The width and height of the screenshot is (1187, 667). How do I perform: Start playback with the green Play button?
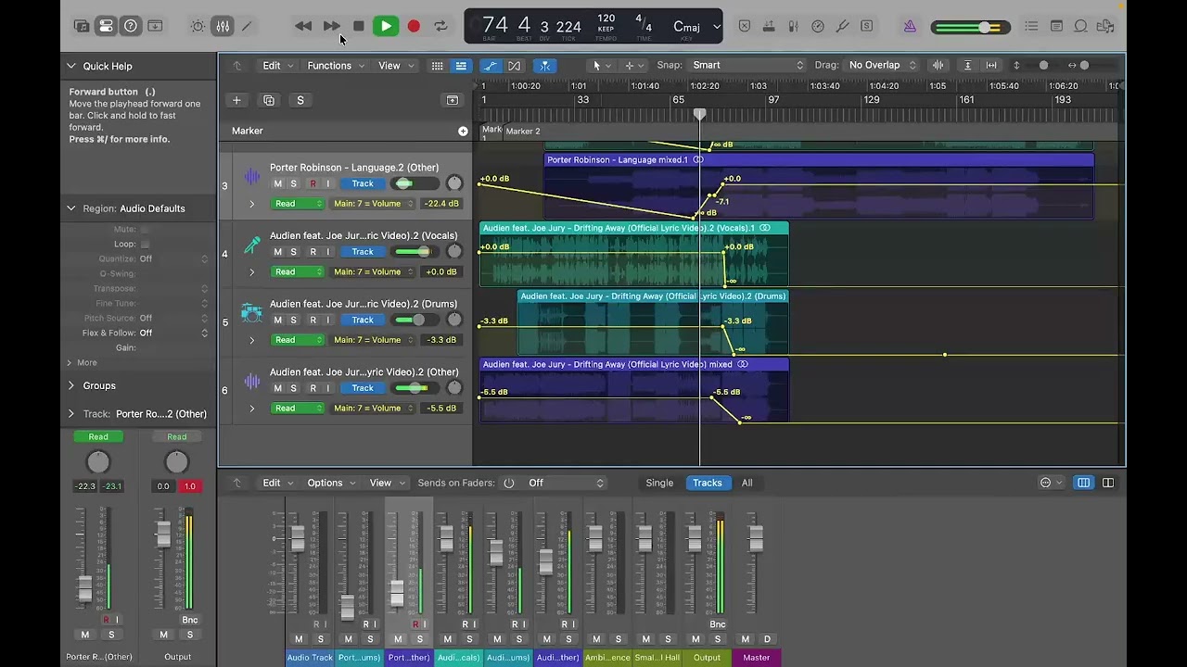(x=386, y=26)
